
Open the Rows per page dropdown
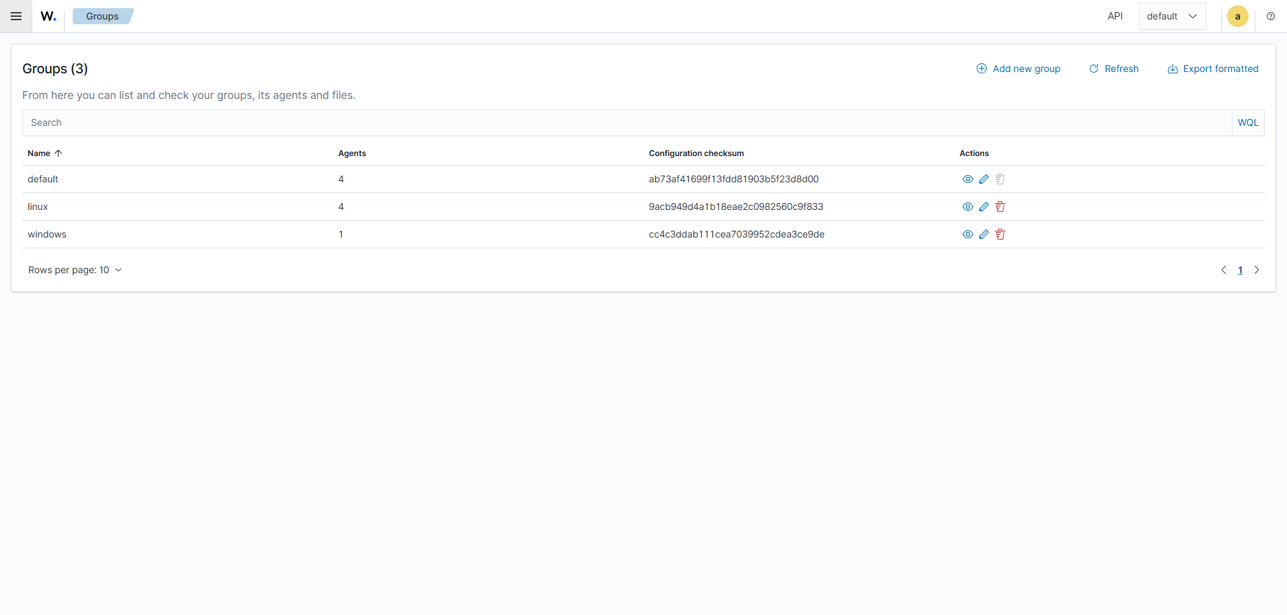[75, 270]
